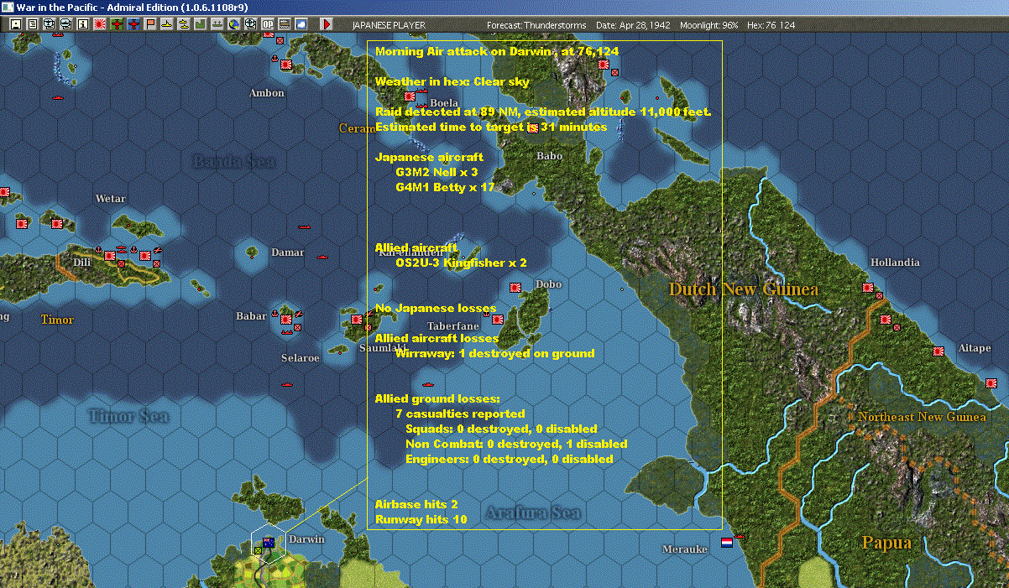Click the red plane on green background icon
This screenshot has height=588, width=1009.
tap(117, 24)
